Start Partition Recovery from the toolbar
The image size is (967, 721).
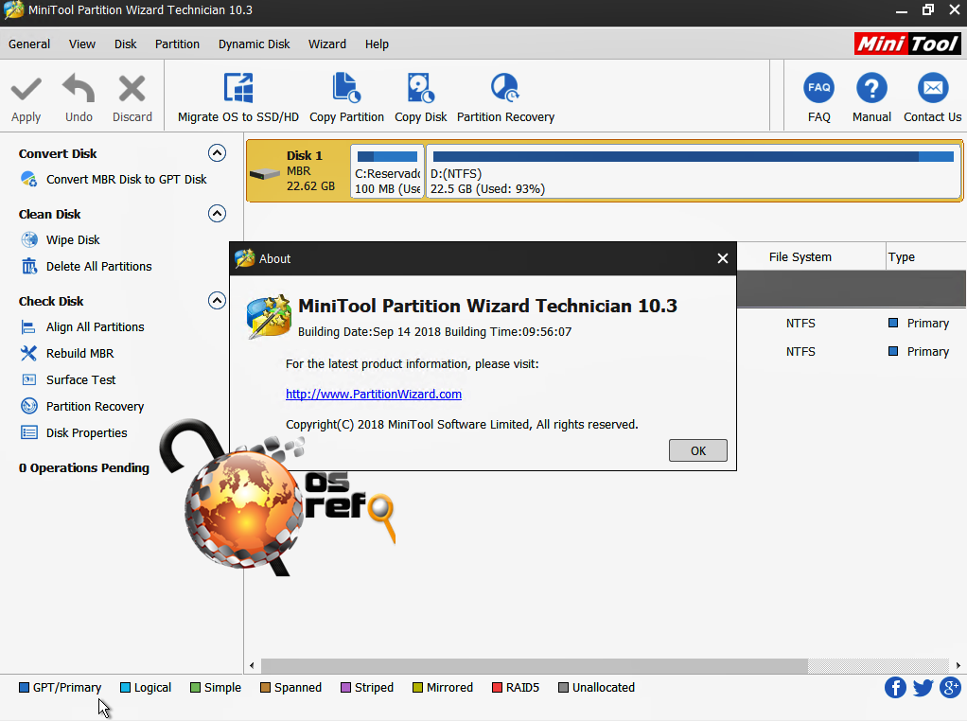click(505, 97)
